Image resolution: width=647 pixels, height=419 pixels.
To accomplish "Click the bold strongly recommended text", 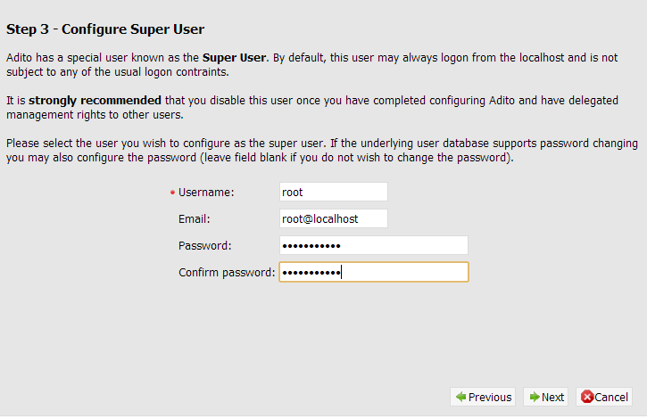I will pyautogui.click(x=95, y=101).
